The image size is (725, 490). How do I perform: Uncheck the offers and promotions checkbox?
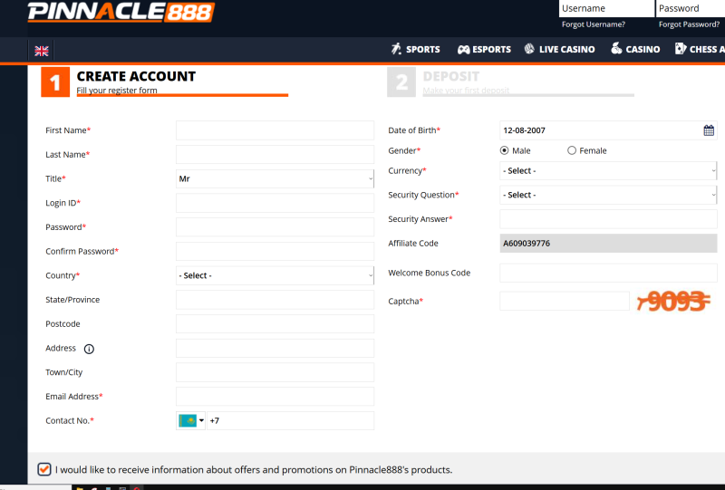click(44, 469)
